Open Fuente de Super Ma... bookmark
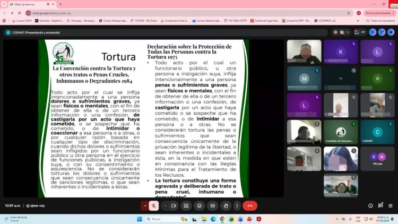The width and height of the screenshot is (398, 224). click(x=265, y=21)
